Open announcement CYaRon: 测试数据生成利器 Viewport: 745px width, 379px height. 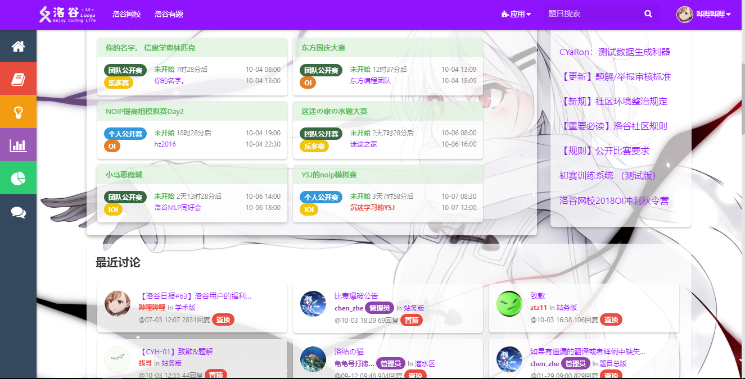coord(615,52)
